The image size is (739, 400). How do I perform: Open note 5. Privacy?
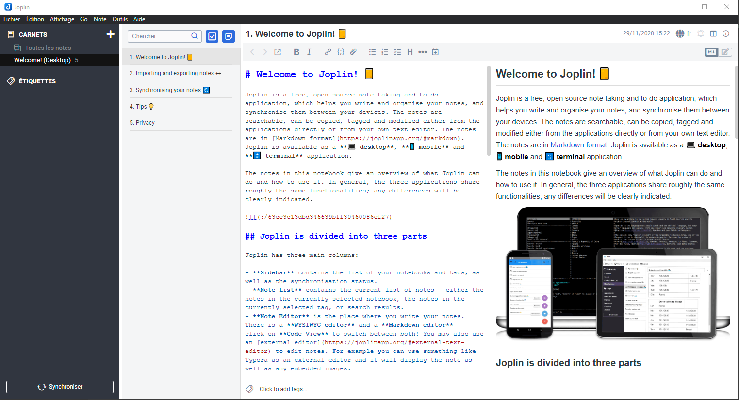tap(181, 123)
